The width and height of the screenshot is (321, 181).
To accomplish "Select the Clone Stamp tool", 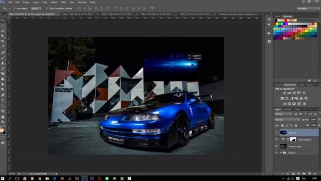I will point(3,63).
